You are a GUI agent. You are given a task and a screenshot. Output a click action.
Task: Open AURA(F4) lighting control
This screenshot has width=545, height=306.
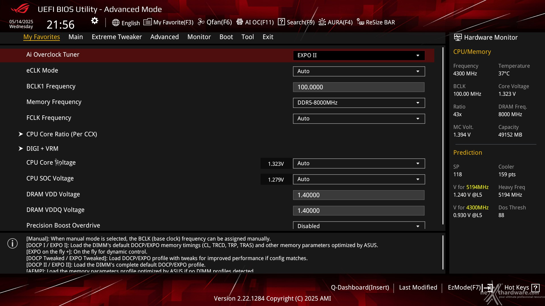point(336,22)
